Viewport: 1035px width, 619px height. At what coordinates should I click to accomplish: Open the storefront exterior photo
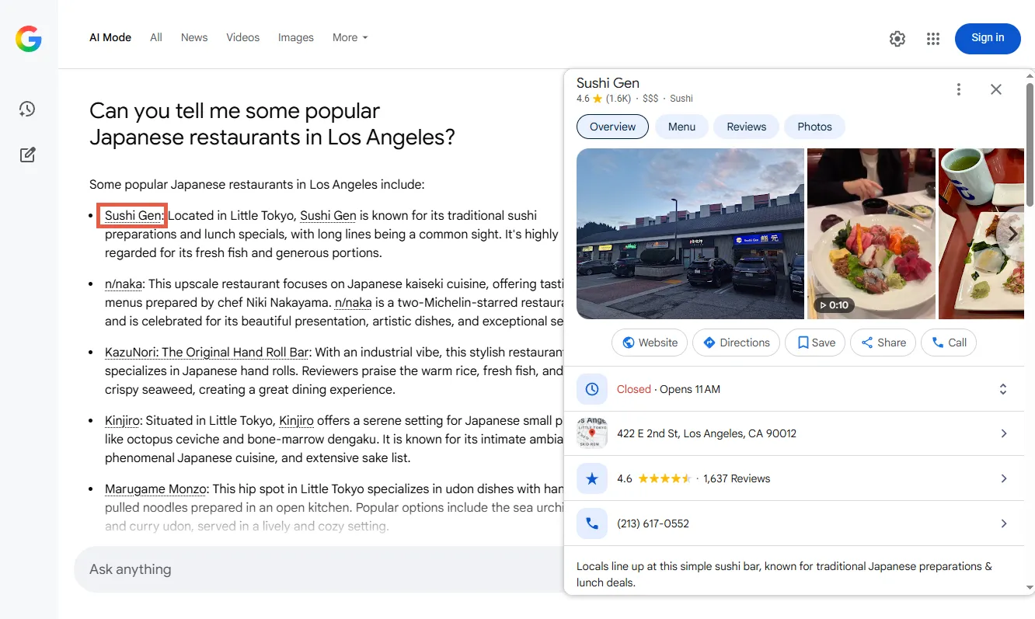pyautogui.click(x=690, y=234)
